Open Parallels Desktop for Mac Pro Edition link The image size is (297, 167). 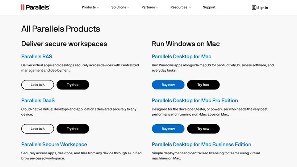195,100
